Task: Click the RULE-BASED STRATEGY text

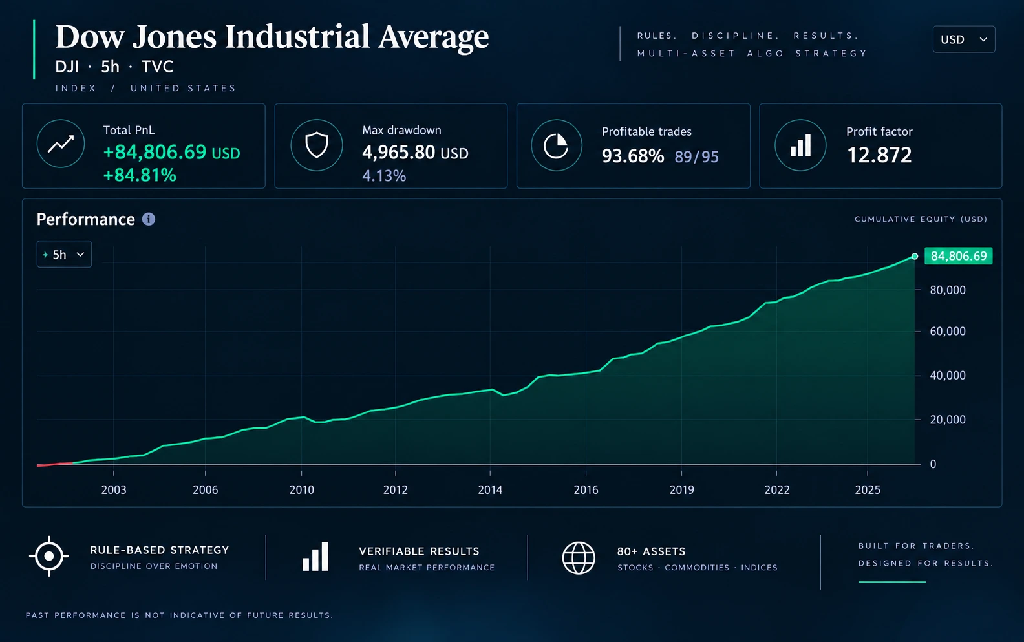Action: point(160,550)
